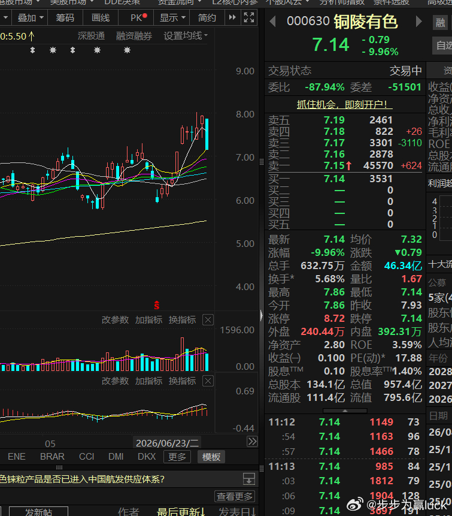Screen dimensions: 452x516
Task: Click the first double-arrow marker above the chart
Action: pyautogui.click(x=32, y=50)
